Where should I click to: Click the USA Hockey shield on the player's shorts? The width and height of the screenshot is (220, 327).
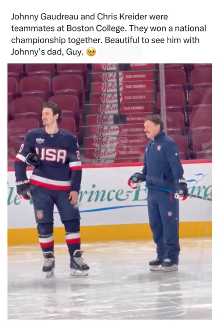pos(40,214)
